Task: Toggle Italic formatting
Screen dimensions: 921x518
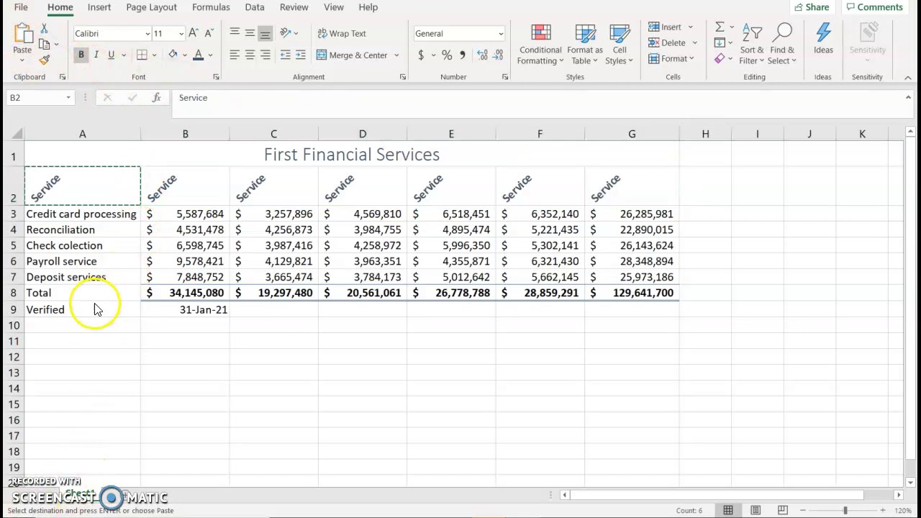Action: [x=96, y=55]
